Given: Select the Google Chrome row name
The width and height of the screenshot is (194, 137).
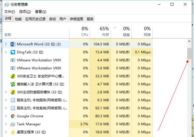Looking at the screenshot, I should [x=30, y=116].
